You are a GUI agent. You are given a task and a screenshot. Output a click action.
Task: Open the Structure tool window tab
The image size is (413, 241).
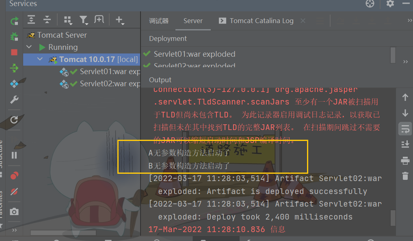click(2, 158)
